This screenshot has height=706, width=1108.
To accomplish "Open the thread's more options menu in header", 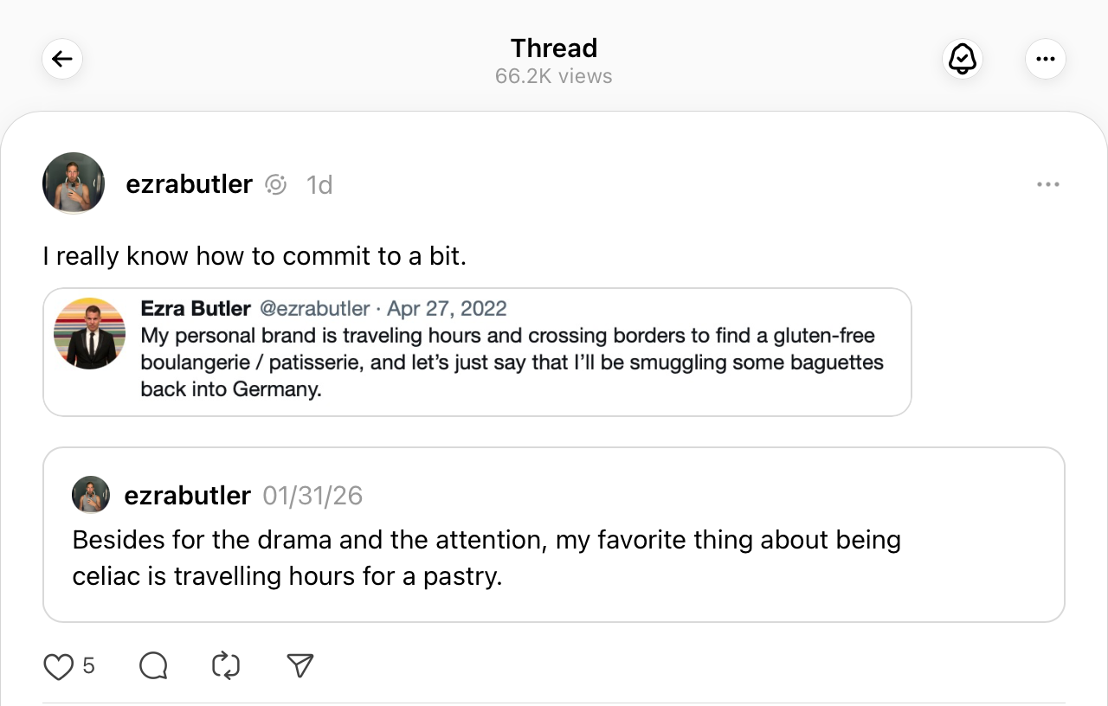I will (x=1045, y=60).
